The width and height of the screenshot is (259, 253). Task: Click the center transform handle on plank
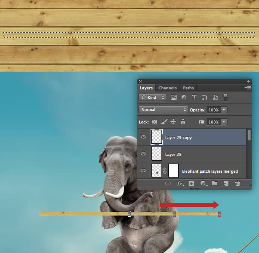coord(129,214)
